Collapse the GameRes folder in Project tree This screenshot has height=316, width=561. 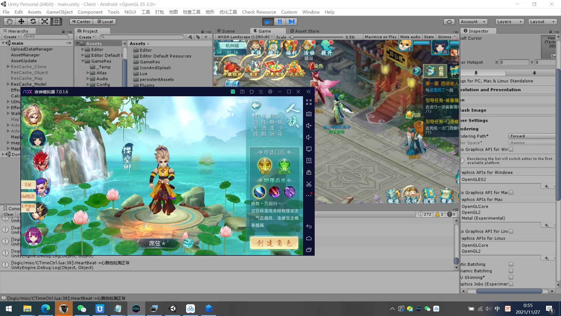click(x=83, y=61)
